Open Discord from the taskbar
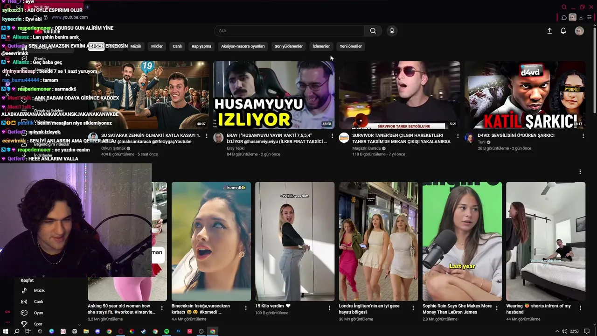597x336 pixels. pyautogui.click(x=97, y=331)
